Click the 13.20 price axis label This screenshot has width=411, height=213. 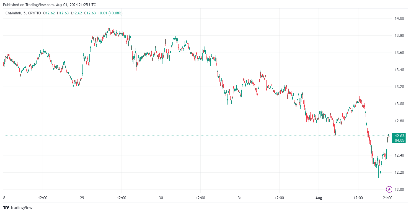point(400,87)
